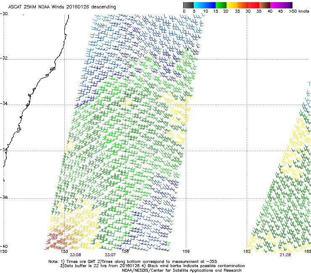This screenshot has height=273, width=311.
Task: Click the brown 35-40 knots legend swatch
Action: [265, 5]
